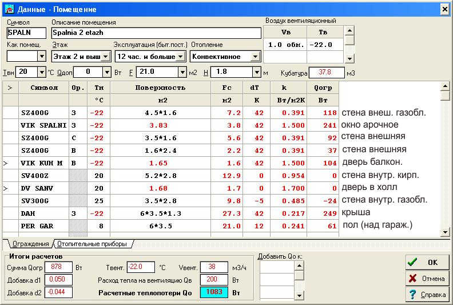453x305 pixels.
Task: Click ventilation table scroll up arrow
Action: point(349,30)
